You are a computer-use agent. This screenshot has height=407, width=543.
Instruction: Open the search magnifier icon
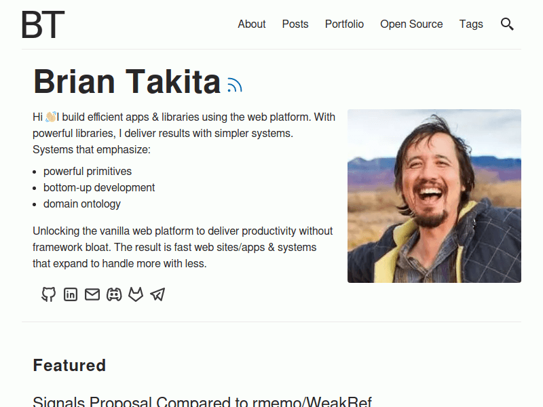point(507,24)
